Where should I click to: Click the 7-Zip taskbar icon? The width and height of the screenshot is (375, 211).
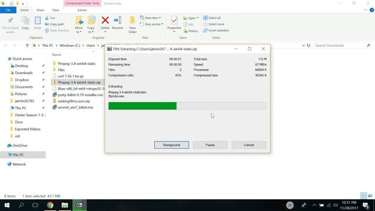click(x=80, y=205)
